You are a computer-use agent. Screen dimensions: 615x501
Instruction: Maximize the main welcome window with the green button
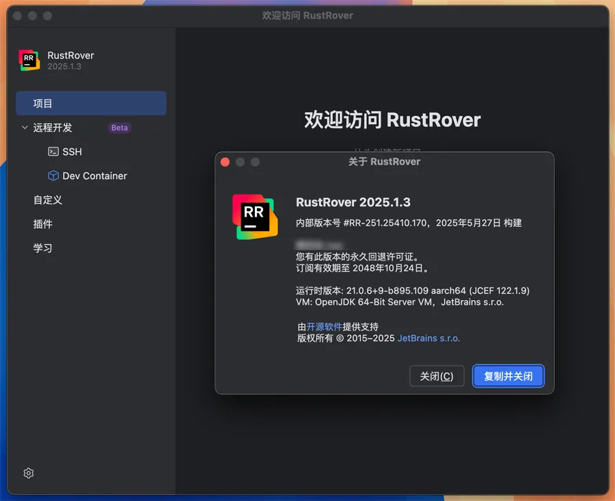(x=47, y=15)
